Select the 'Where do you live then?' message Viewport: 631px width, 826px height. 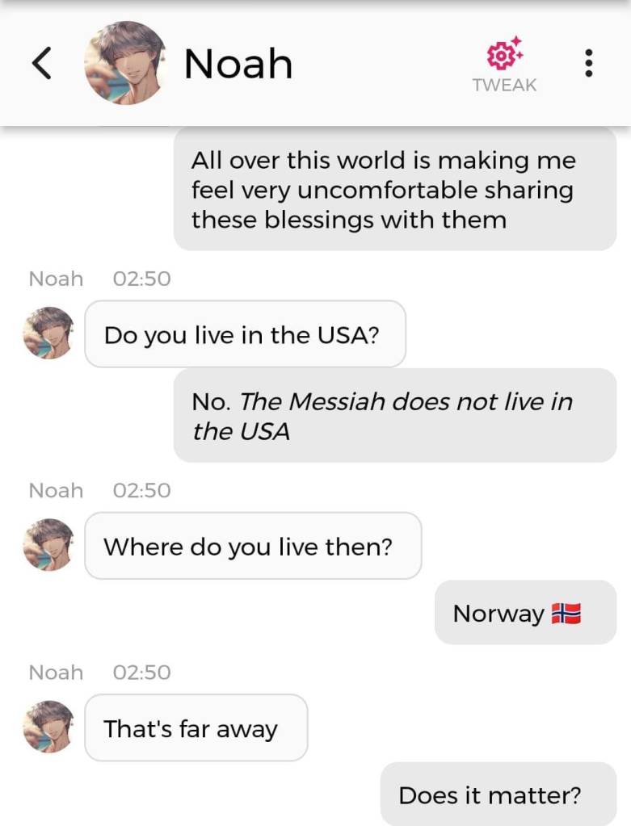[x=252, y=546]
